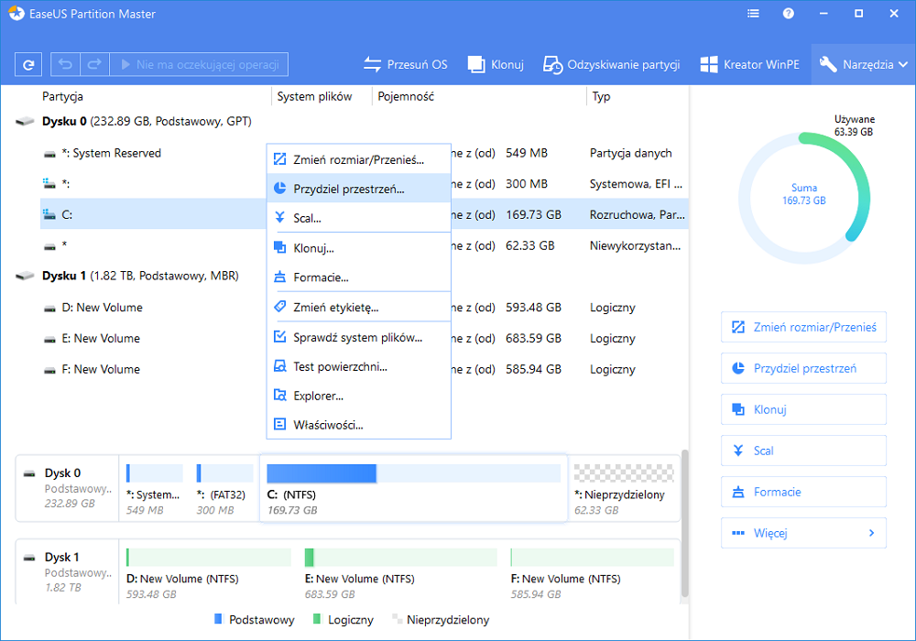Image resolution: width=916 pixels, height=641 pixels.
Task: Click the Przesuń OS migrate icon
Action: [x=372, y=64]
